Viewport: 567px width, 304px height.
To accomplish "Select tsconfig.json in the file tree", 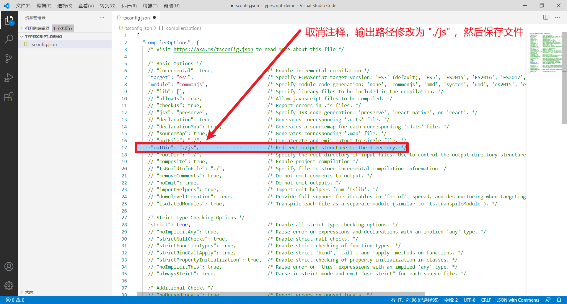I will [x=65, y=44].
